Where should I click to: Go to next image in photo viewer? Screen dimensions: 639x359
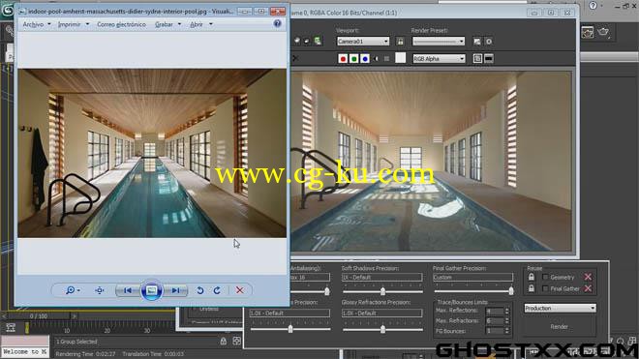click(175, 290)
